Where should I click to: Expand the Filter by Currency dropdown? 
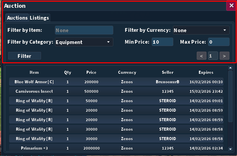tap(201, 30)
